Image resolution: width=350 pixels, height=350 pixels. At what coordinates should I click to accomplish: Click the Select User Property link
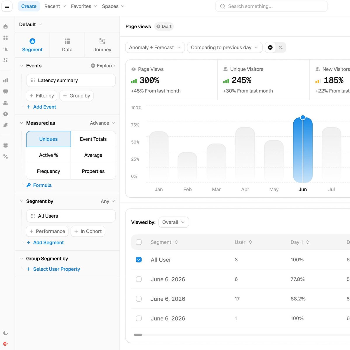click(53, 269)
